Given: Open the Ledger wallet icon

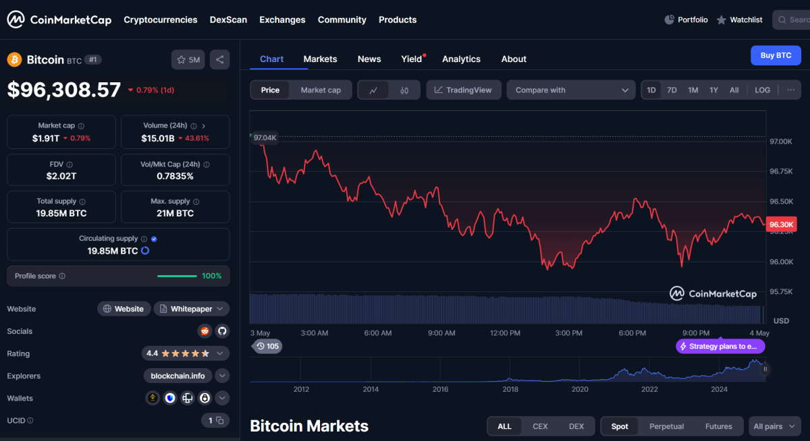Looking at the screenshot, I should pos(187,398).
